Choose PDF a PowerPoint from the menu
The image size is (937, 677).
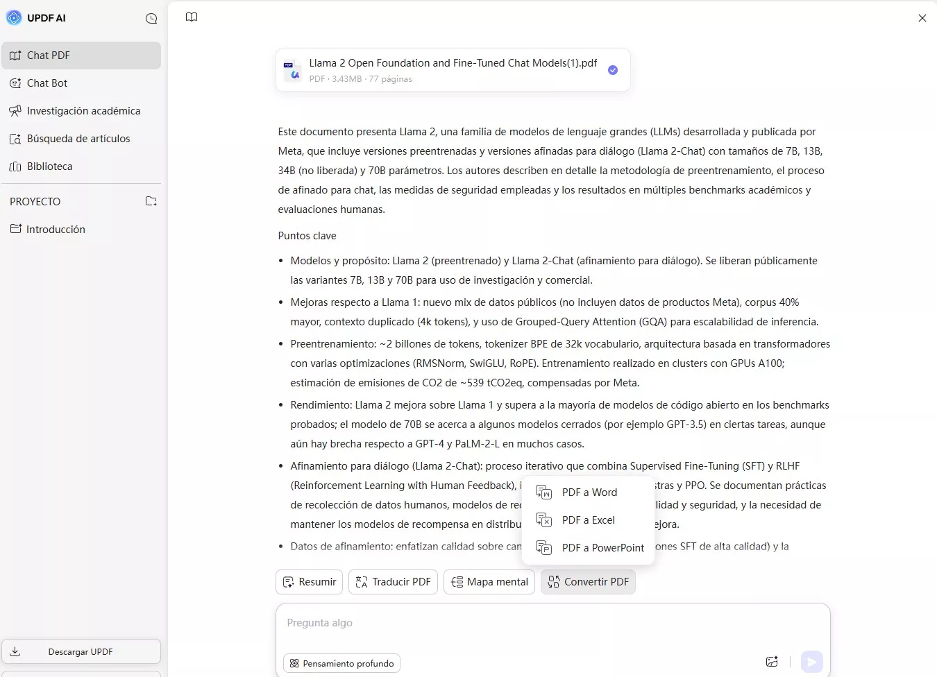click(x=588, y=548)
